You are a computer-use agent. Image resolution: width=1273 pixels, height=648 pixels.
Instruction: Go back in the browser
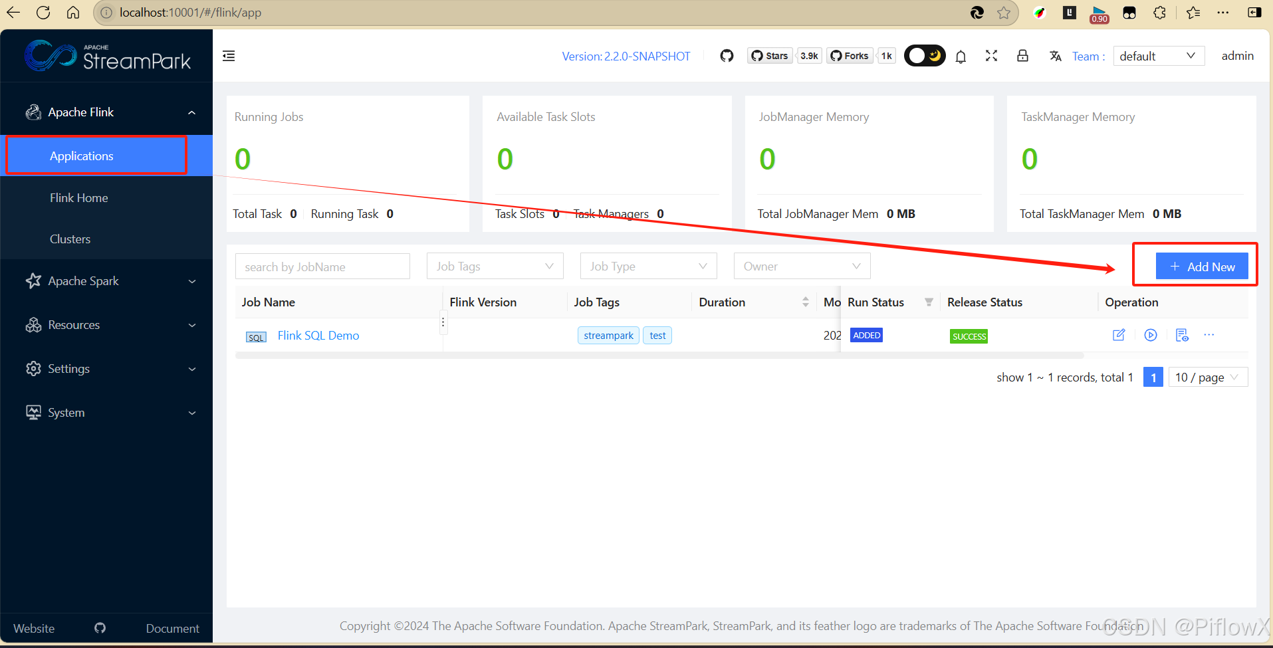tap(13, 13)
